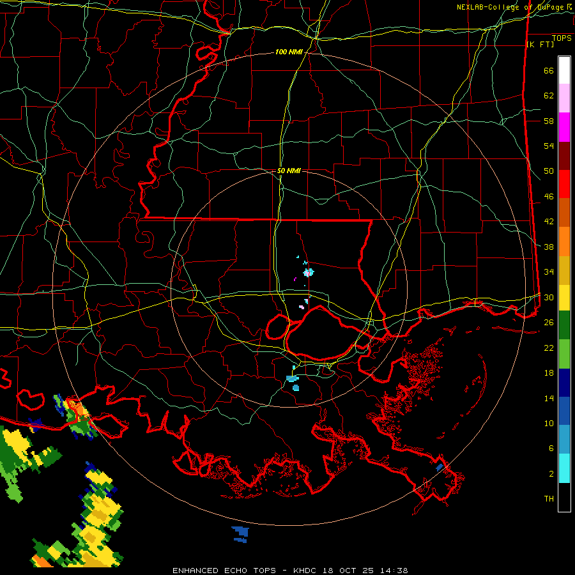
Task: Click the "46" legend value
Action: [x=549, y=197]
